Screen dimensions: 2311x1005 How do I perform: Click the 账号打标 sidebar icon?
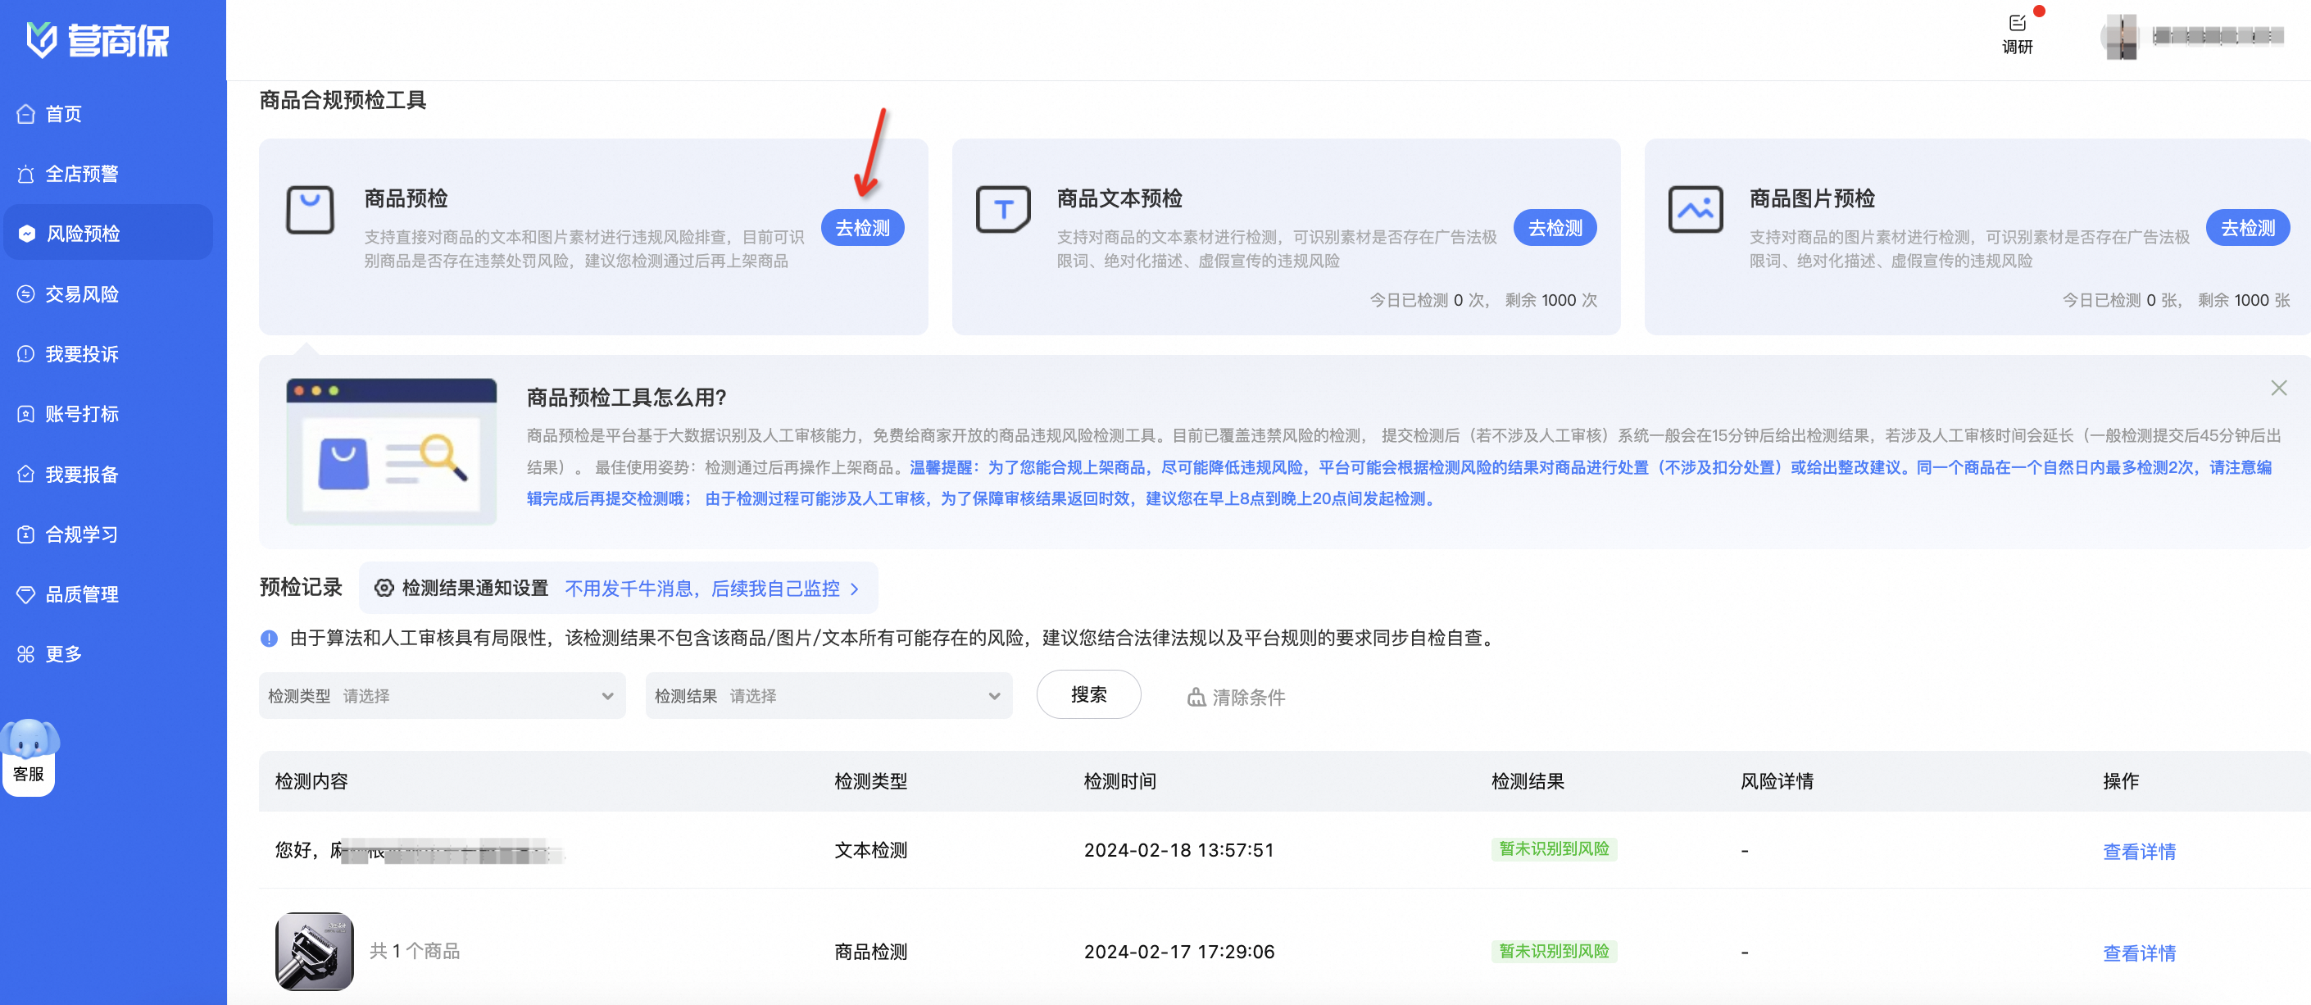pos(26,414)
